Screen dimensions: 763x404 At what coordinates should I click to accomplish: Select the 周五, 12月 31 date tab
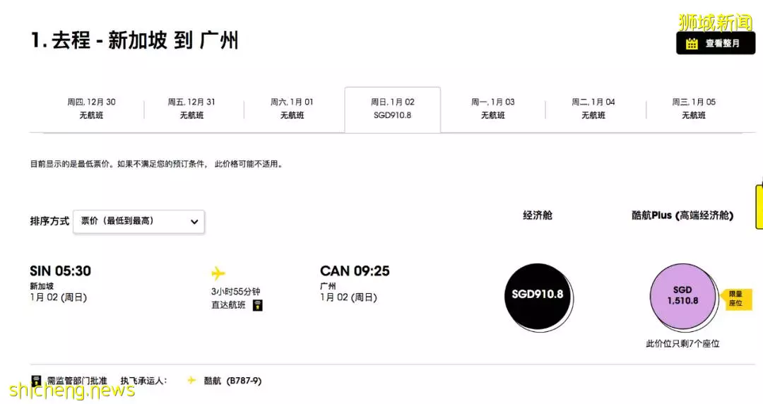coord(191,109)
